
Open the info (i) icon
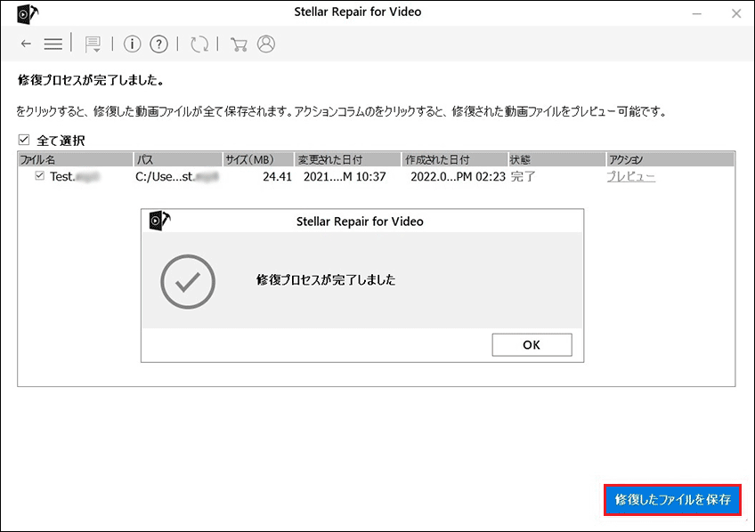132,44
